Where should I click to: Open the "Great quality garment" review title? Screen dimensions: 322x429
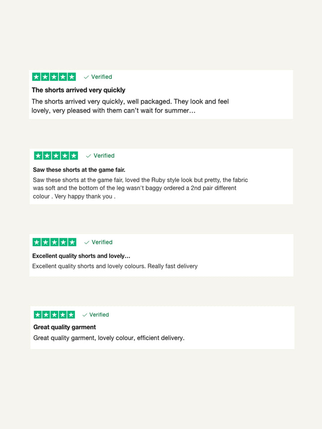64,327
